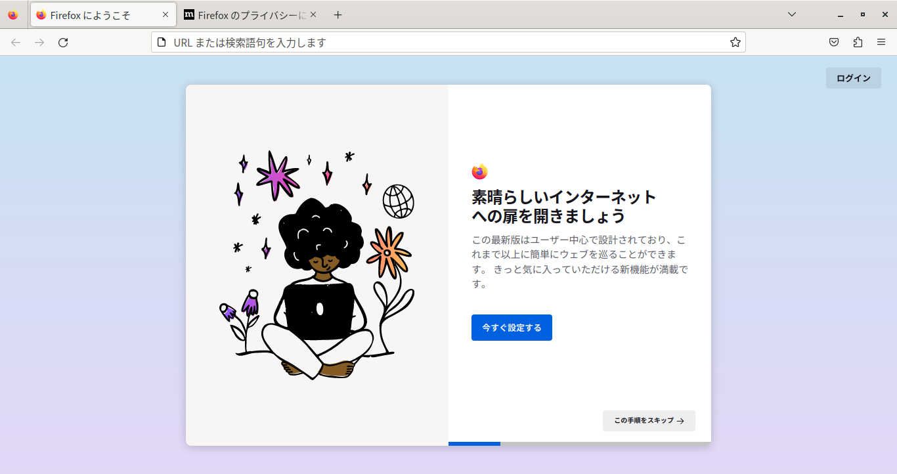Click the heading 素晴らしいインターネットへの扉を開きましょう

point(564,206)
